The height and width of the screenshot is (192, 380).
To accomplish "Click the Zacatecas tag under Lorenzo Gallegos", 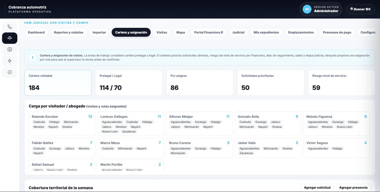I will tap(129, 132).
